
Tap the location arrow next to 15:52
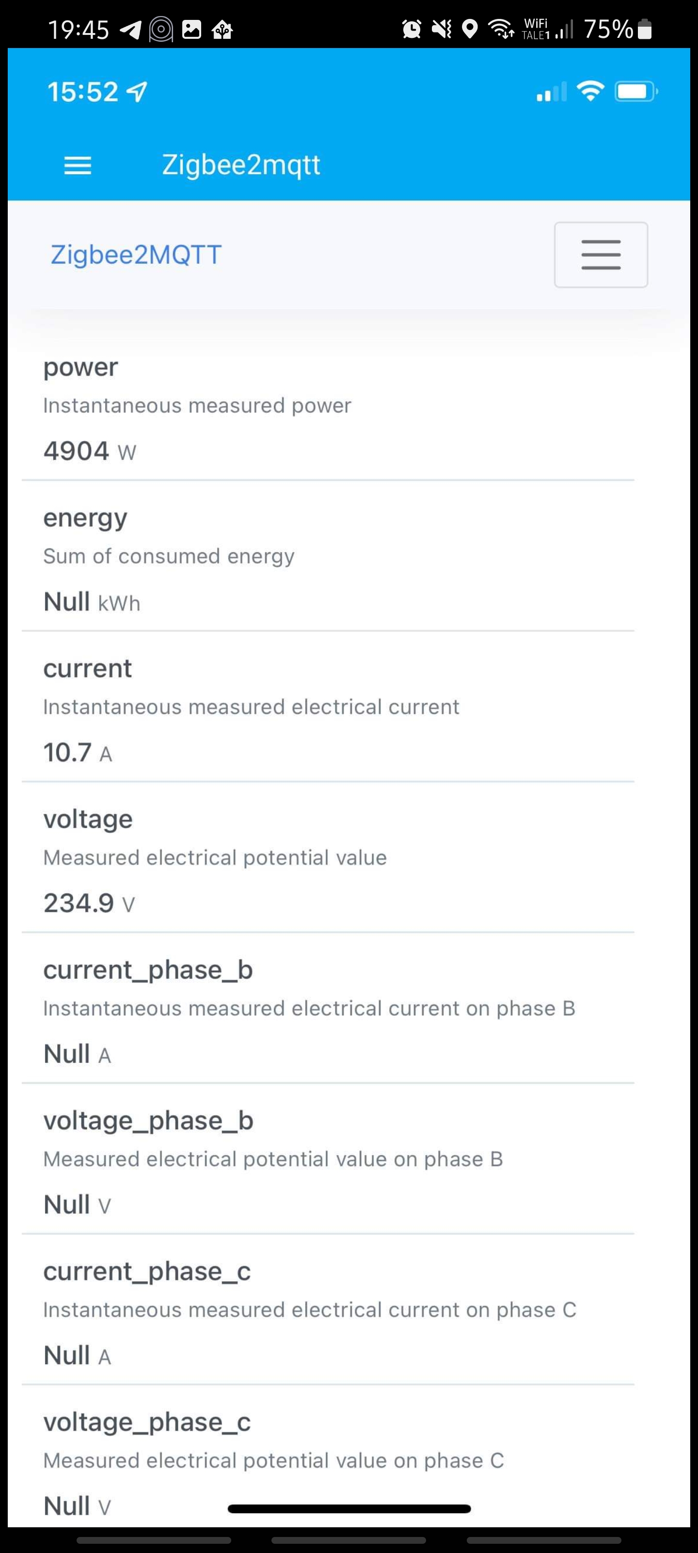137,92
